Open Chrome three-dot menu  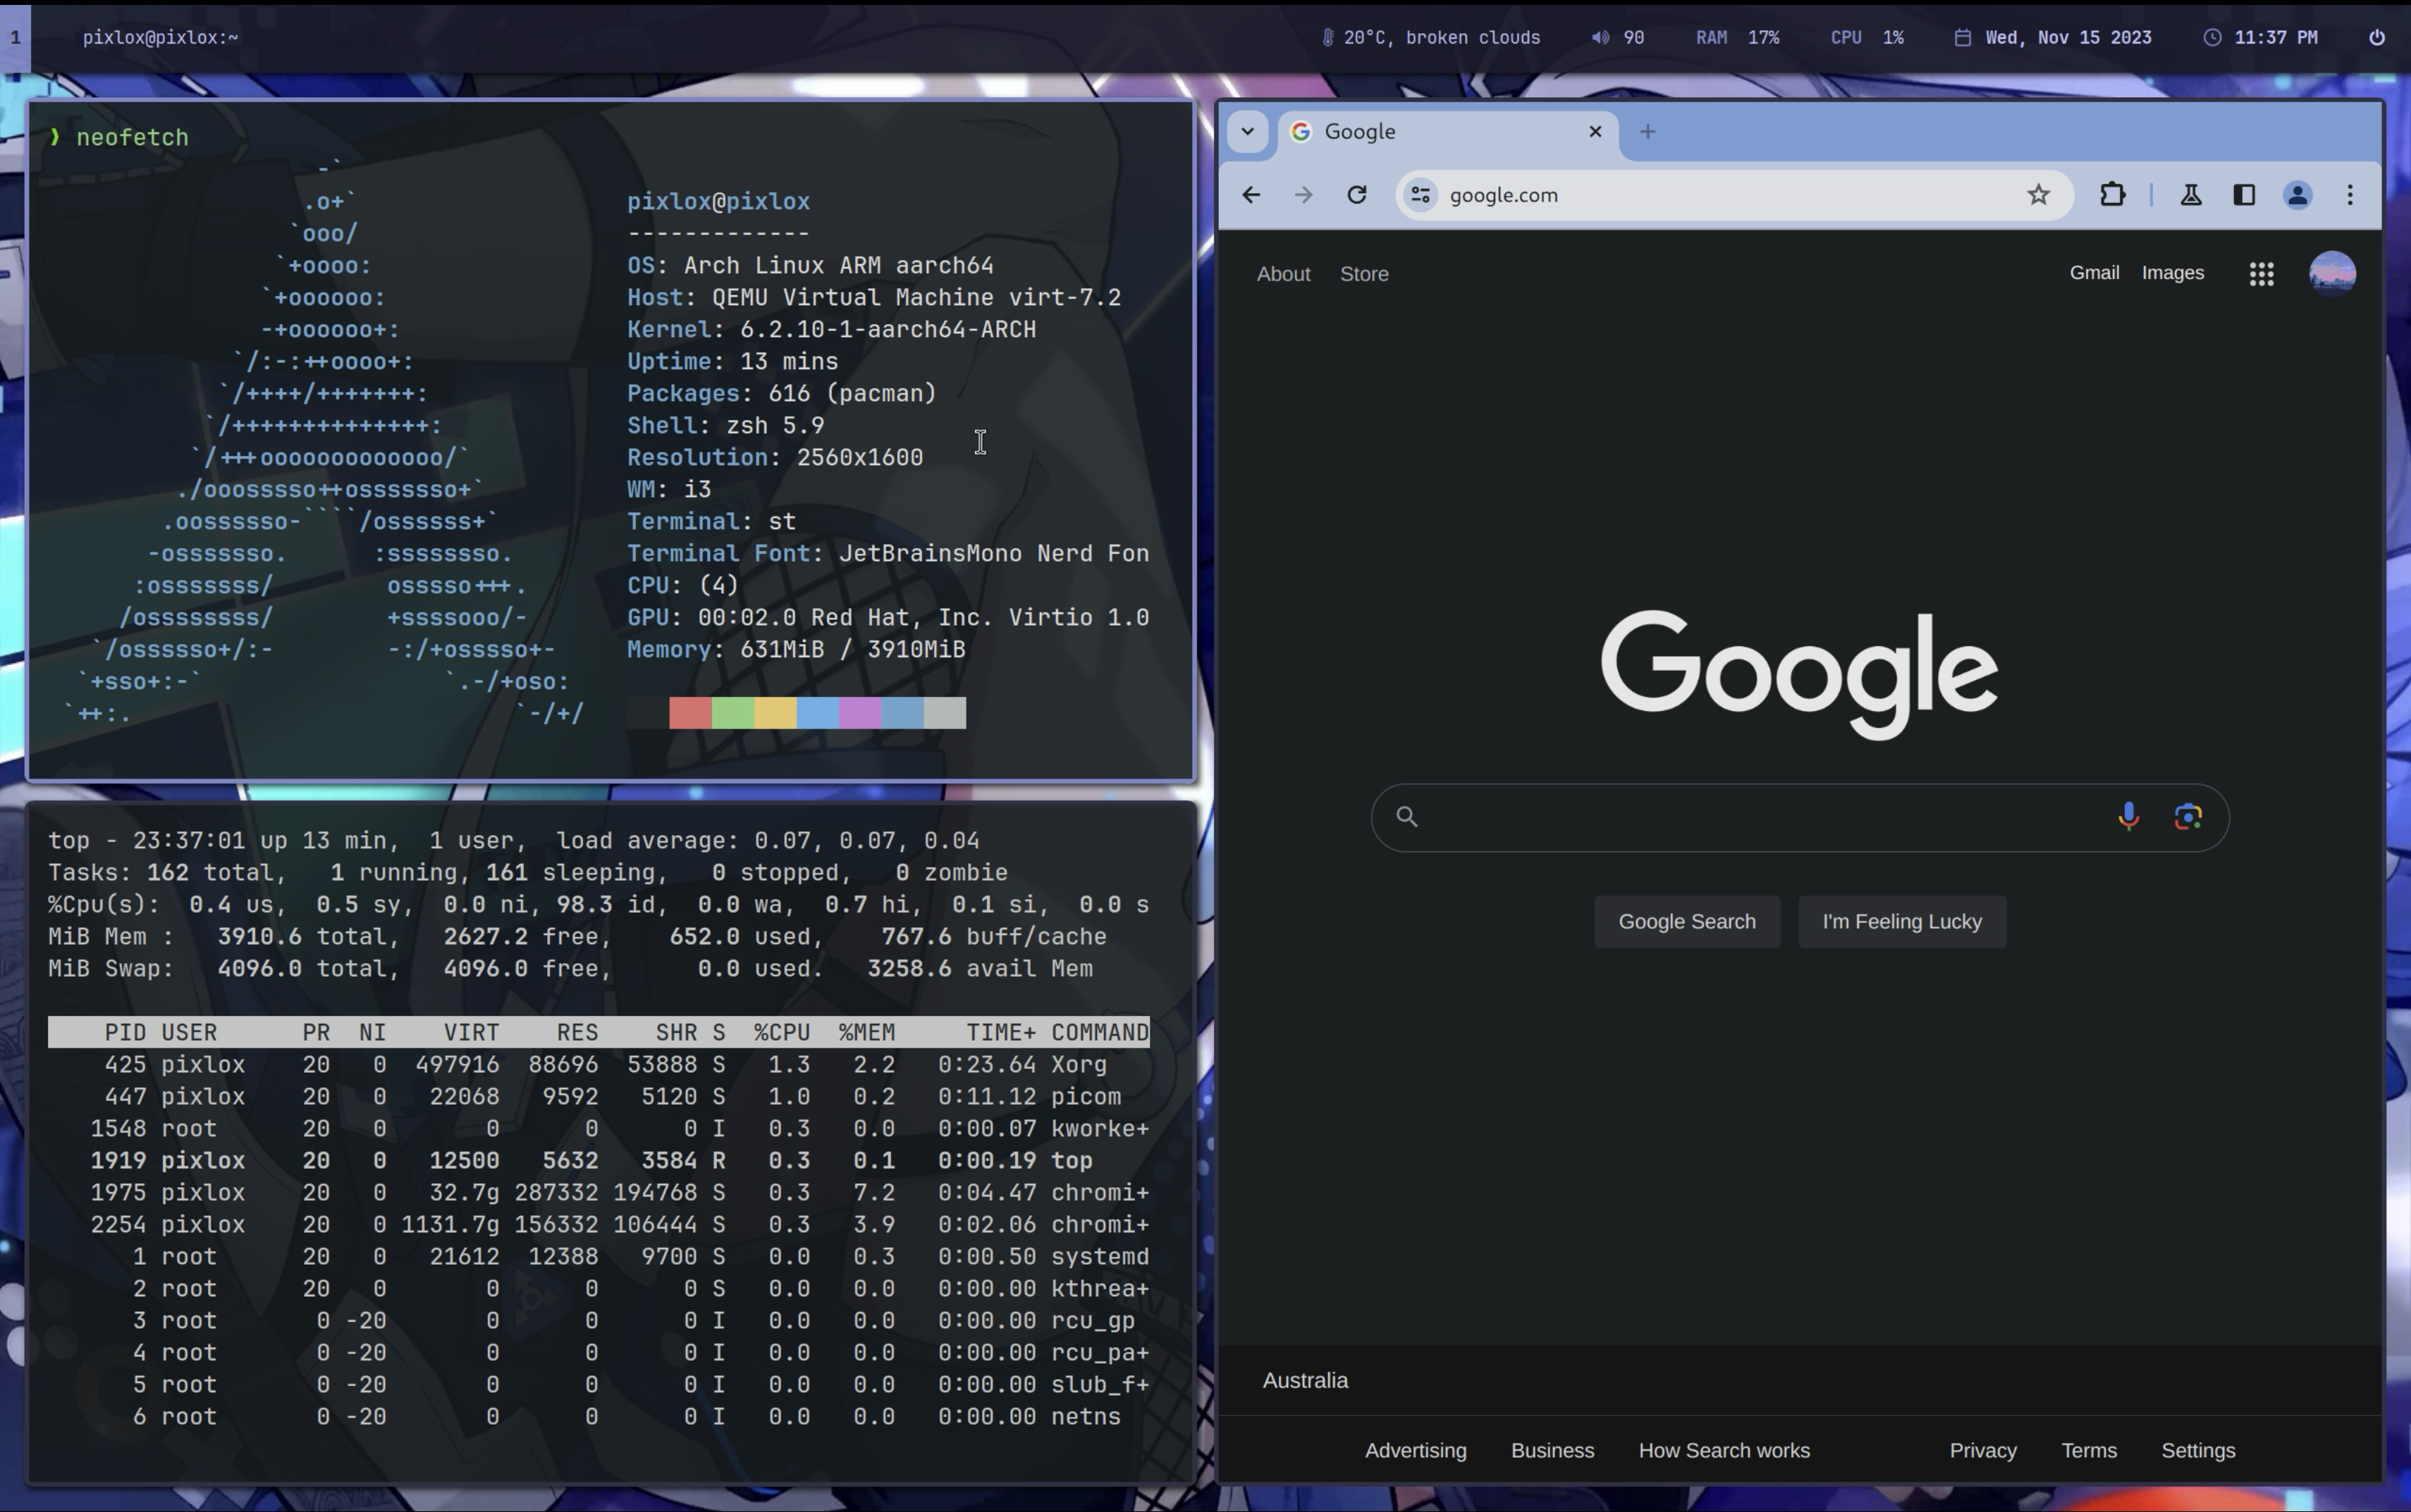click(2350, 195)
